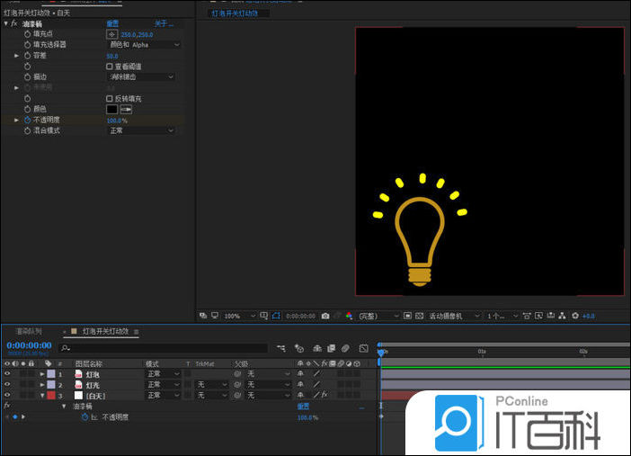The height and width of the screenshot is (456, 631).
Task: Click the 关于 link for the effect
Action: click(163, 22)
